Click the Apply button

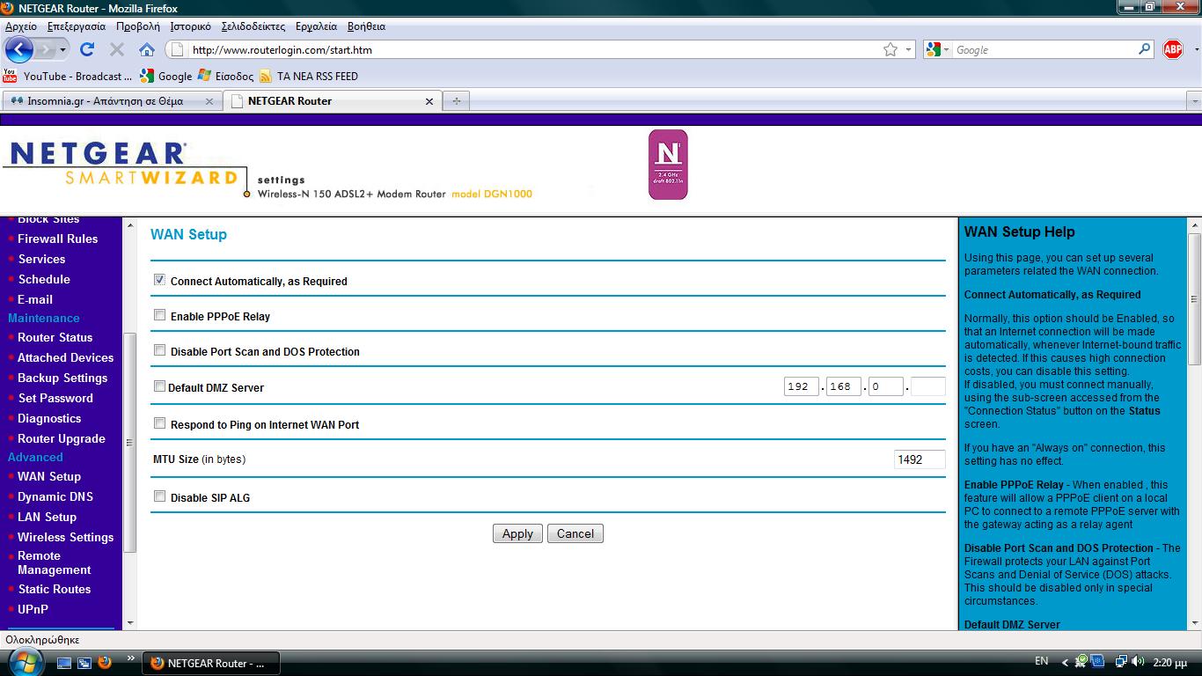517,533
